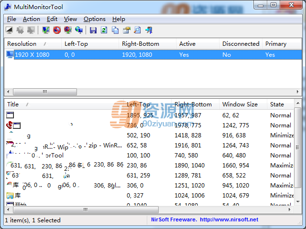Open the Help menu
The height and width of the screenshot is (229, 306).
pos(119,19)
